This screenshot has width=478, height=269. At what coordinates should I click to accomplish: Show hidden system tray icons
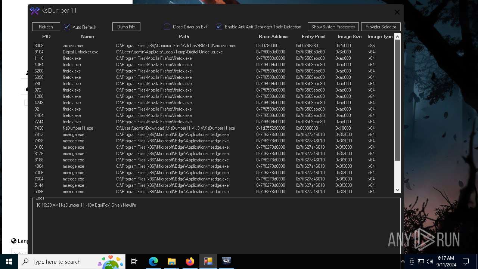pos(403,262)
